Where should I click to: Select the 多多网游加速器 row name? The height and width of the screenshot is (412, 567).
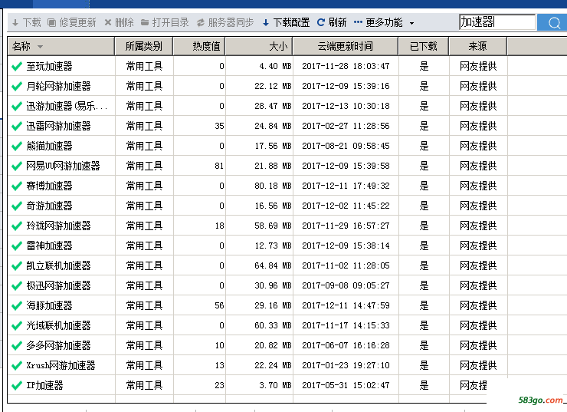(58, 345)
